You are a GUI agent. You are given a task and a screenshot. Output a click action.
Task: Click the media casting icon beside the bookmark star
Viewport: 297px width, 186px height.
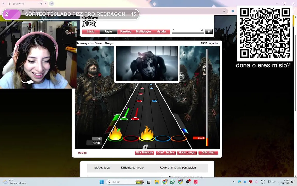232,11
